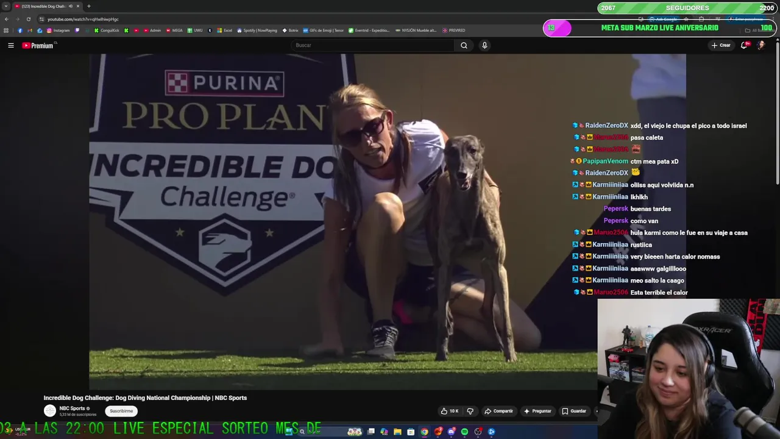The width and height of the screenshot is (780, 439).
Task: Open the Spotify NowPlaying bookmark
Action: (257, 30)
